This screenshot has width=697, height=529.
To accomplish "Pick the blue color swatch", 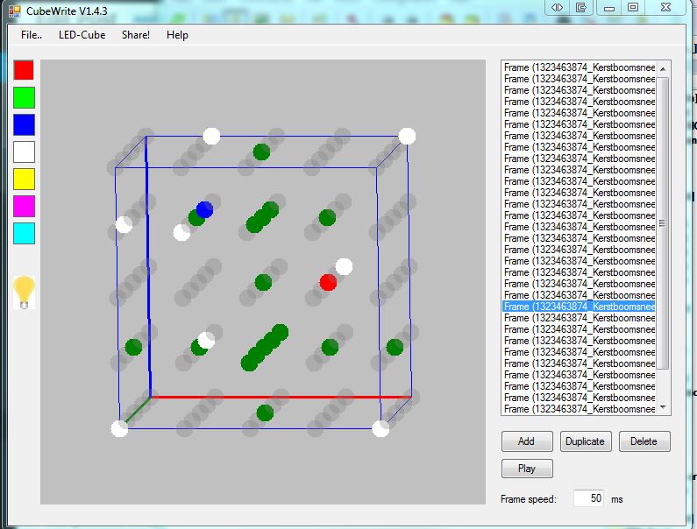I will coord(24,124).
